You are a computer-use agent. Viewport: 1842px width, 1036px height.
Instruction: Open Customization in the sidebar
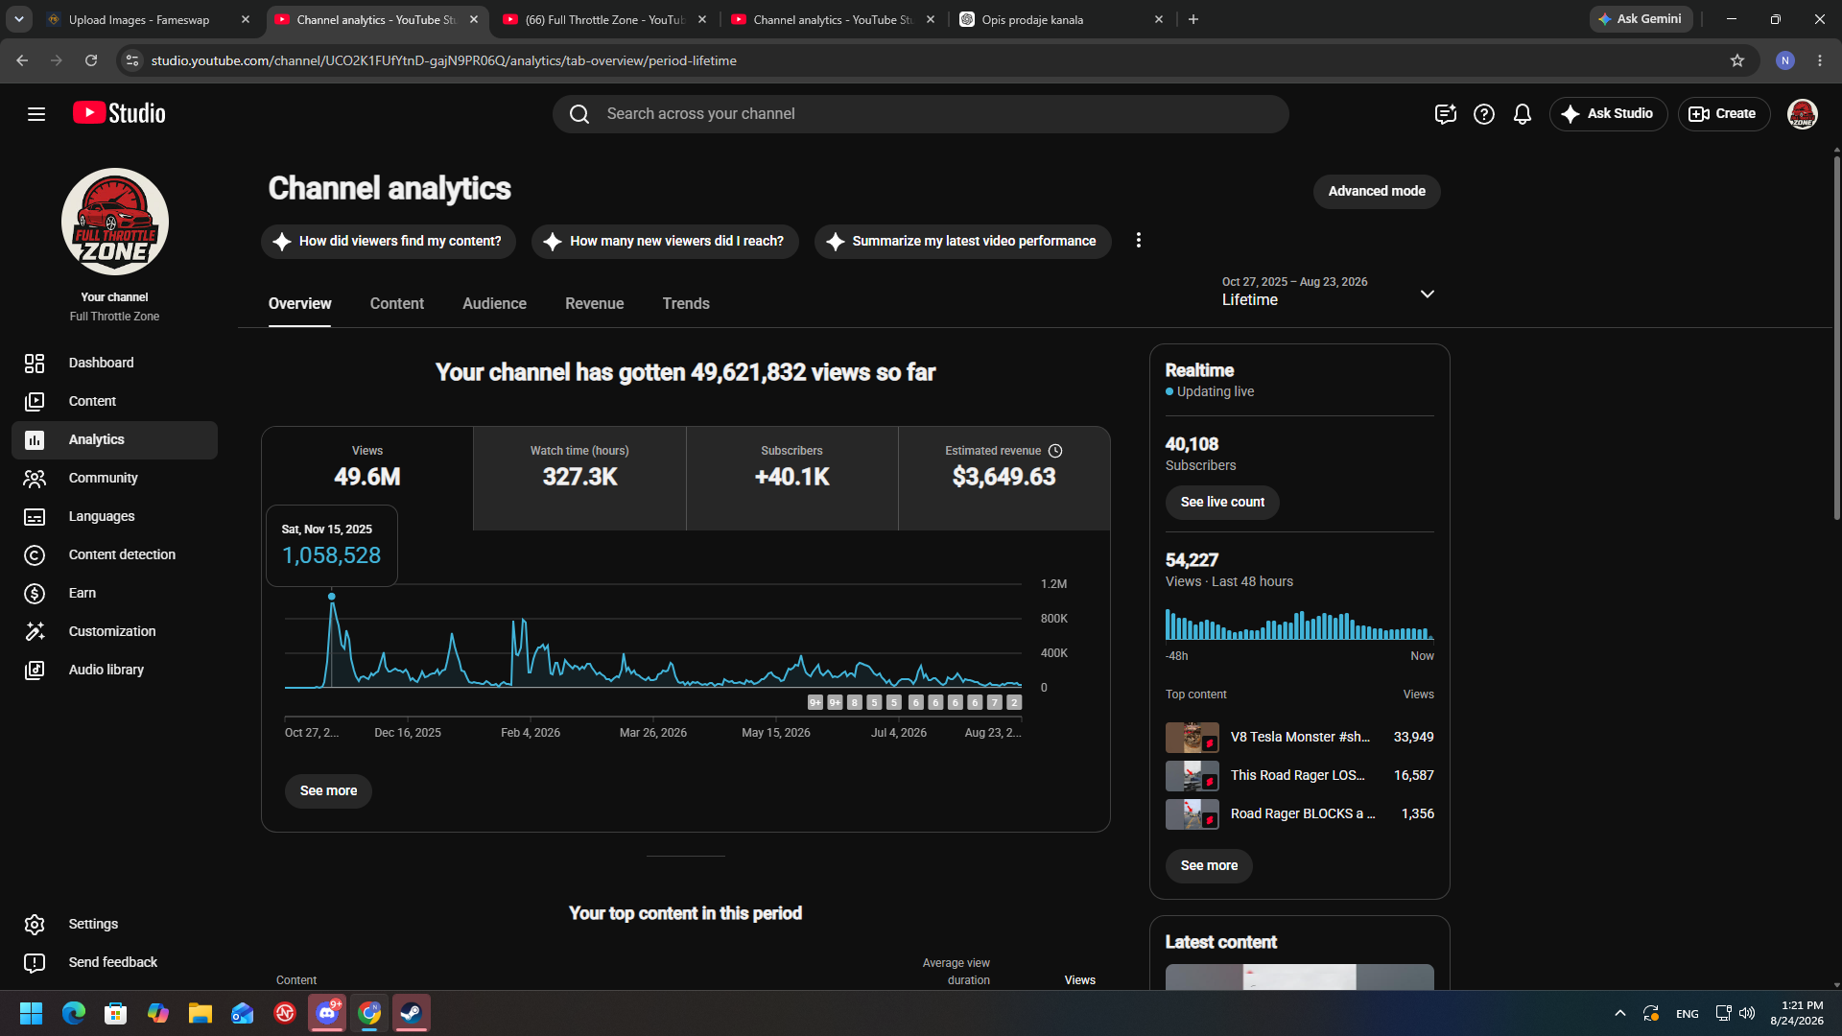tap(114, 631)
